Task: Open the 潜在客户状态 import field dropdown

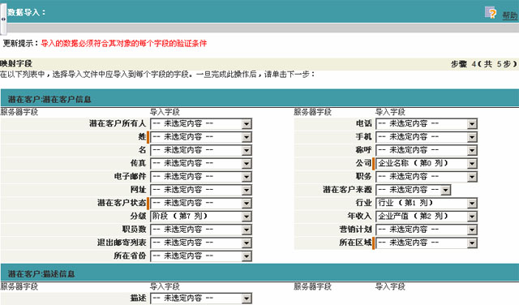Action: tap(201, 204)
